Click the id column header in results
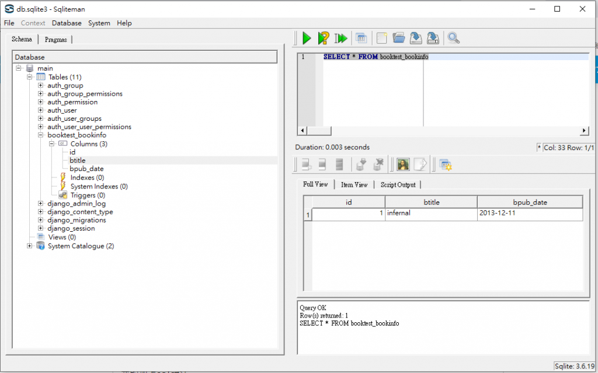 click(x=349, y=202)
